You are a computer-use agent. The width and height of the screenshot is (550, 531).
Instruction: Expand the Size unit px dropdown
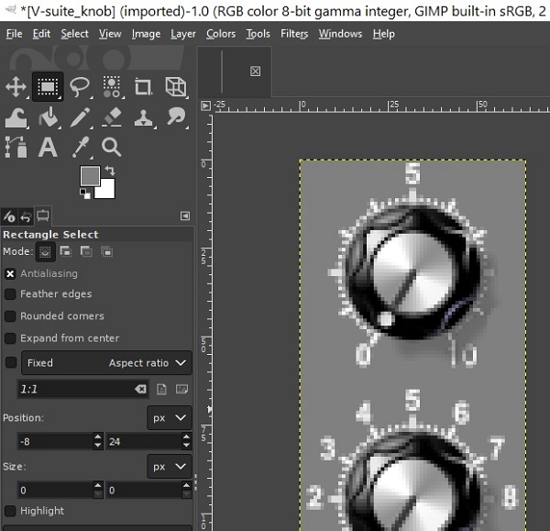(169, 467)
